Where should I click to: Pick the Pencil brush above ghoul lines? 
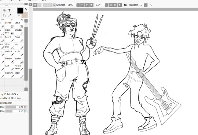[x=9, y=39]
